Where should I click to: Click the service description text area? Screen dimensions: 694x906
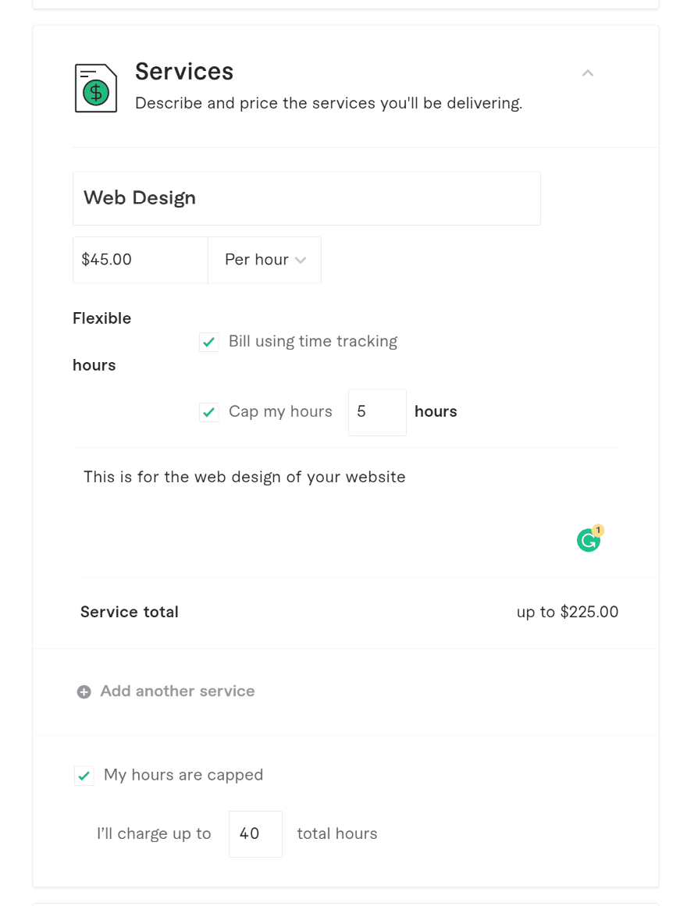point(346,512)
